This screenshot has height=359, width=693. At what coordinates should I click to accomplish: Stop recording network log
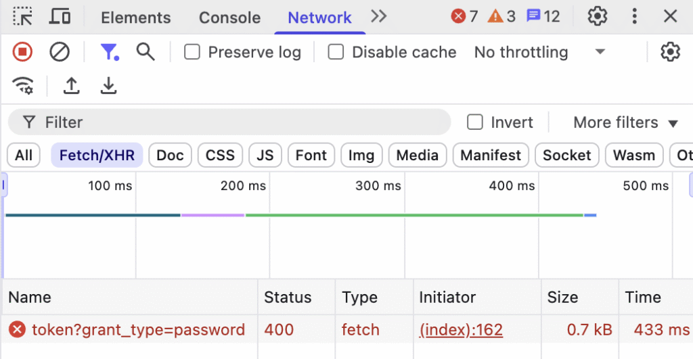pyautogui.click(x=22, y=52)
